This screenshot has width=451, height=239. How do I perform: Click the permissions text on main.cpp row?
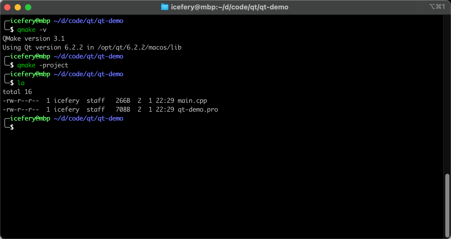[21, 101]
